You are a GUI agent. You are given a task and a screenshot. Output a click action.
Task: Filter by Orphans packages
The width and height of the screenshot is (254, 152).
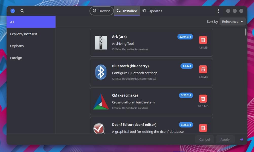click(31, 46)
